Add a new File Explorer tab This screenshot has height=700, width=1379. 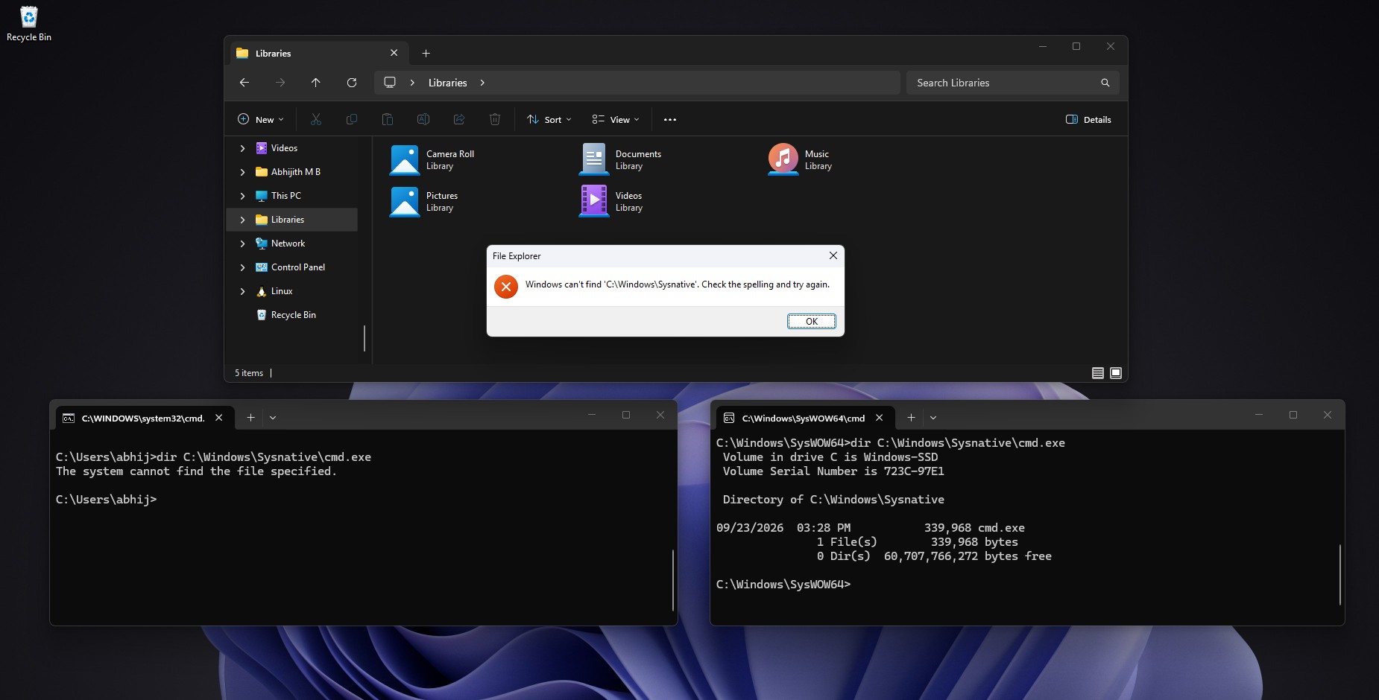pyautogui.click(x=426, y=53)
